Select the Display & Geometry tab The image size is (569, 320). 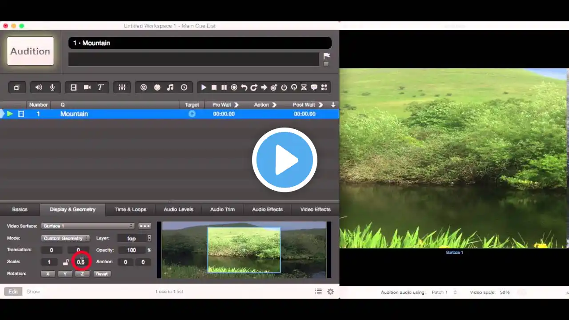pyautogui.click(x=73, y=209)
